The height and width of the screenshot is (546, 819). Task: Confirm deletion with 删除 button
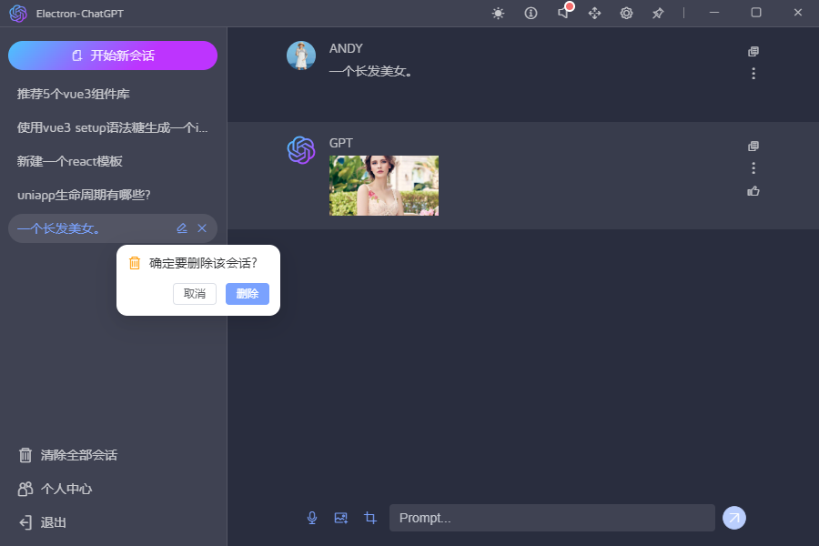[247, 294]
